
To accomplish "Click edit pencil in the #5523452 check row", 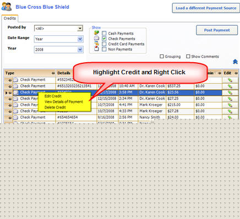I will (x=230, y=80).
